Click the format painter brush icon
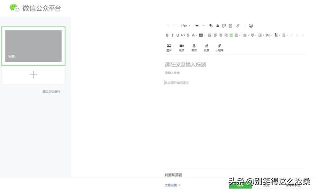The height and width of the screenshot is (191, 316). pyautogui.click(x=218, y=26)
